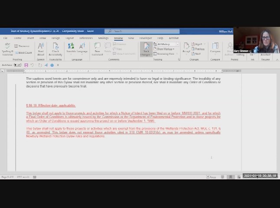Insert a New Comment
This screenshot has width=280, height=208.
(x=98, y=49)
